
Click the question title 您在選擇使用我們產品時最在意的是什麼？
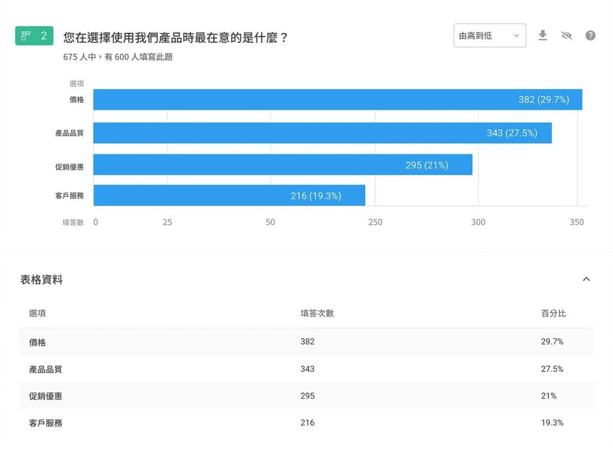[176, 38]
